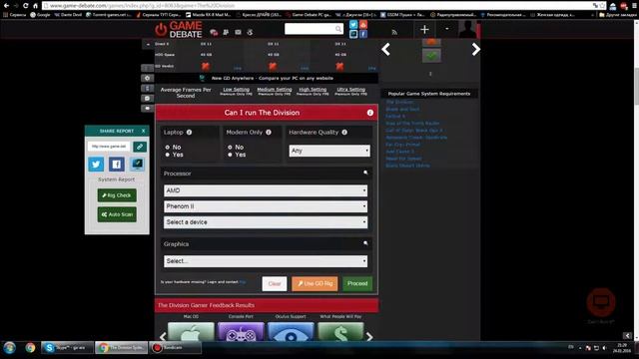Click the Clear button
639x359 pixels.
pos(275,283)
